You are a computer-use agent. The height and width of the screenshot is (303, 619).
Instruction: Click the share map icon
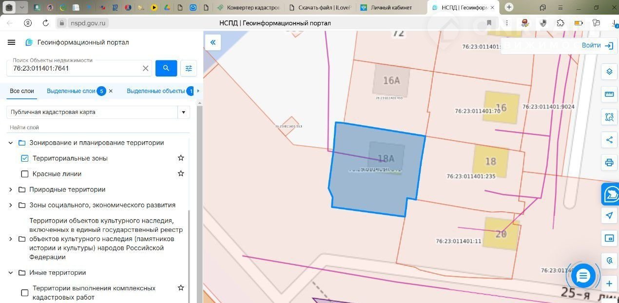[609, 140]
